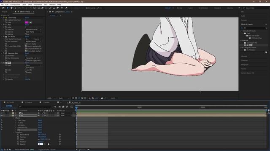Click the Take Snapshot camera icon

click(x=102, y=98)
